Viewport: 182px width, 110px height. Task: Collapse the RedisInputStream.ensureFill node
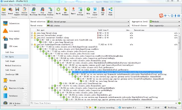35,47
